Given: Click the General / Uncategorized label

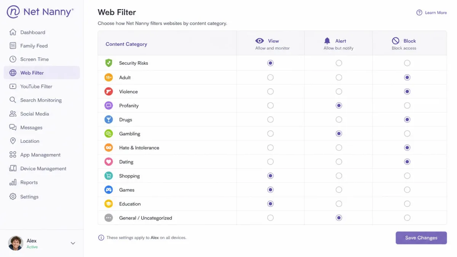Looking at the screenshot, I should coord(145,218).
